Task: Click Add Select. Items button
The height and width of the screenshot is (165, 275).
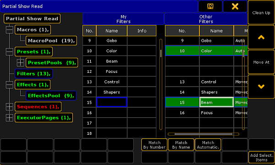Action: [262, 158]
